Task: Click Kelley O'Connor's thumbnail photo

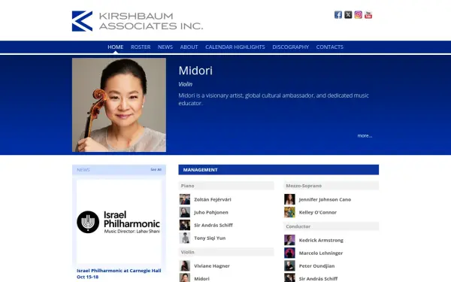Action: point(289,212)
